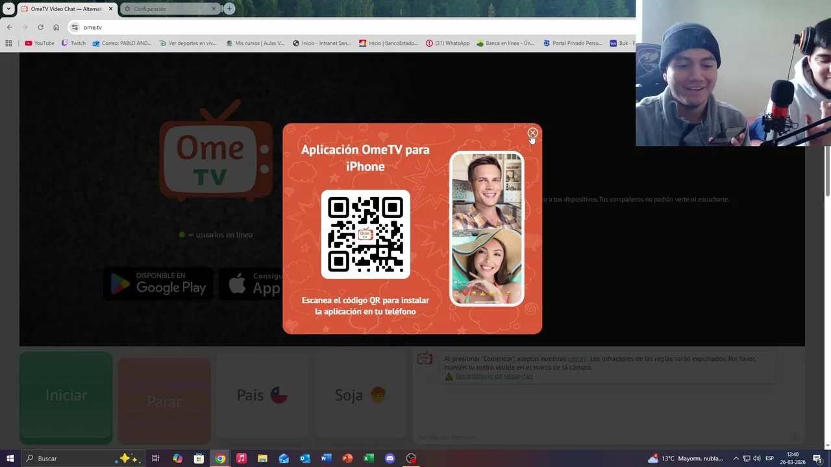The image size is (831, 467).
Task: Close the Configuración tab
Action: pos(214,9)
